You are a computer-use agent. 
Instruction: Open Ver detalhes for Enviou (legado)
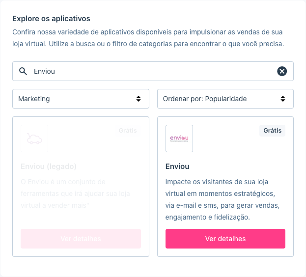pyautogui.click(x=81, y=239)
